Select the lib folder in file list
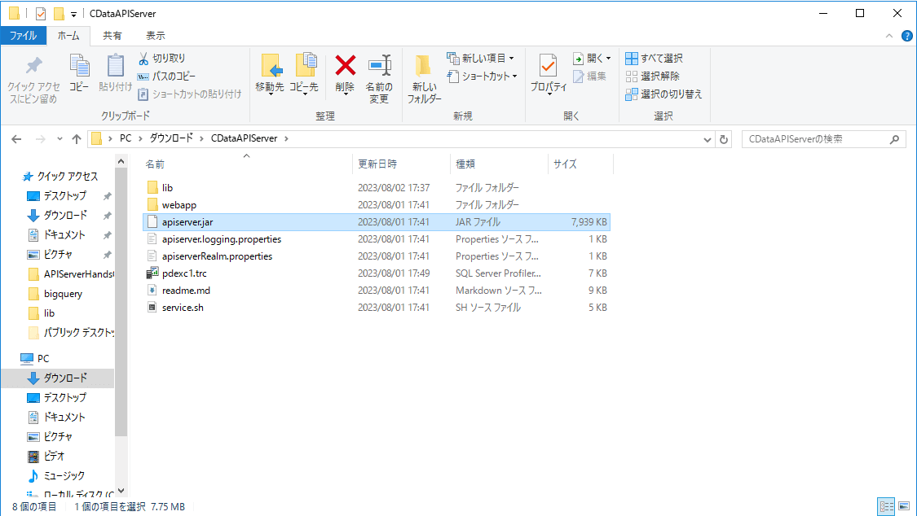 (x=377, y=188)
